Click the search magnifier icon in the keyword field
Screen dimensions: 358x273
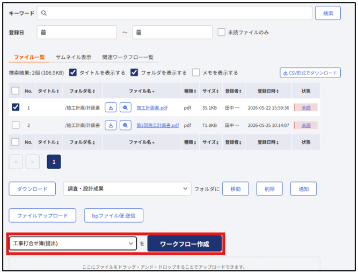44,13
